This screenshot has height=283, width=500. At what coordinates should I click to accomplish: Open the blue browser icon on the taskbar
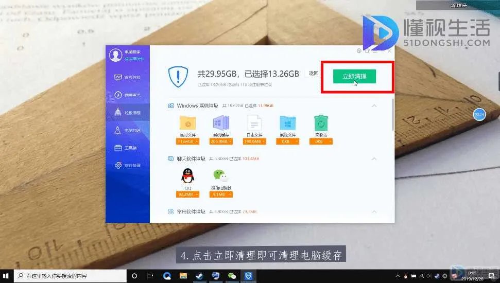click(x=167, y=276)
